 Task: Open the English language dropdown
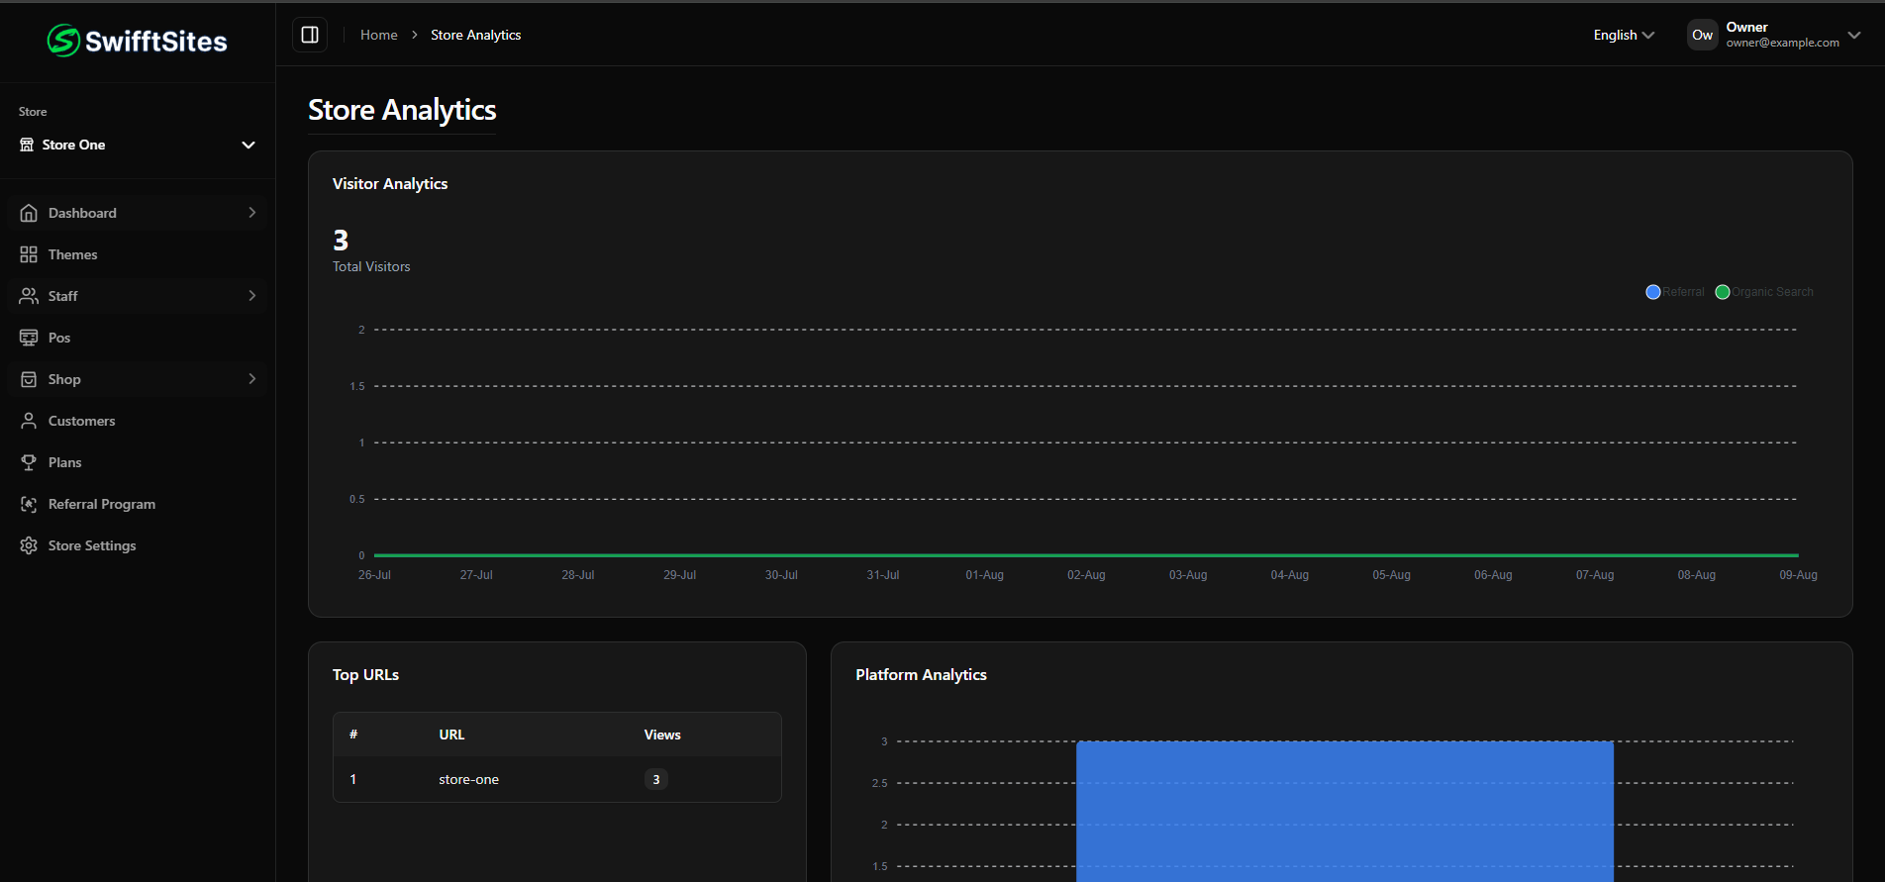point(1624,35)
